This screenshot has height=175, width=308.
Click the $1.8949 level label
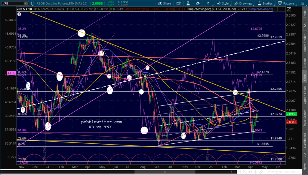[x=276, y=139]
